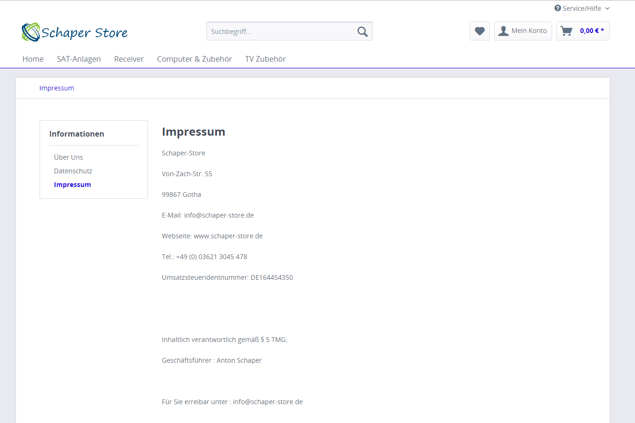Open Datenschutz in the sidebar
Viewport: 635px width, 423px height.
click(x=73, y=171)
